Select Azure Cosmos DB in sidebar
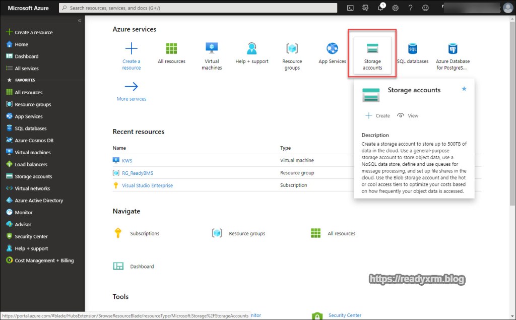 point(34,141)
